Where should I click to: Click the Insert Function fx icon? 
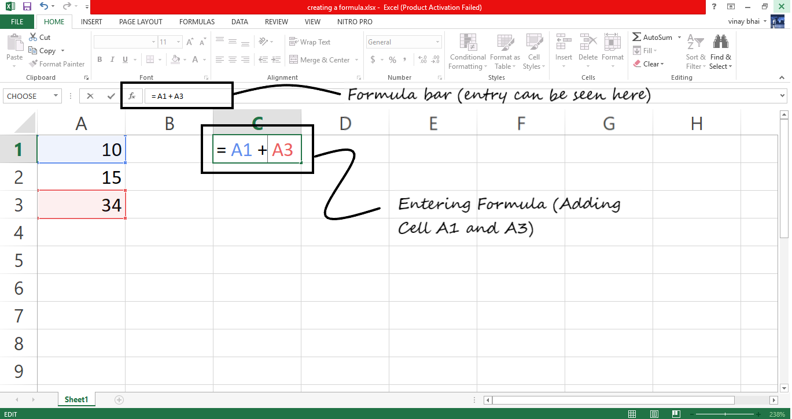coord(132,96)
